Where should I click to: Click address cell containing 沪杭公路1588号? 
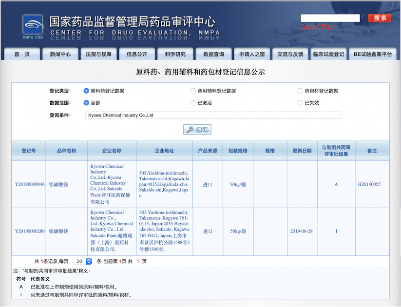pyautogui.click(x=164, y=231)
